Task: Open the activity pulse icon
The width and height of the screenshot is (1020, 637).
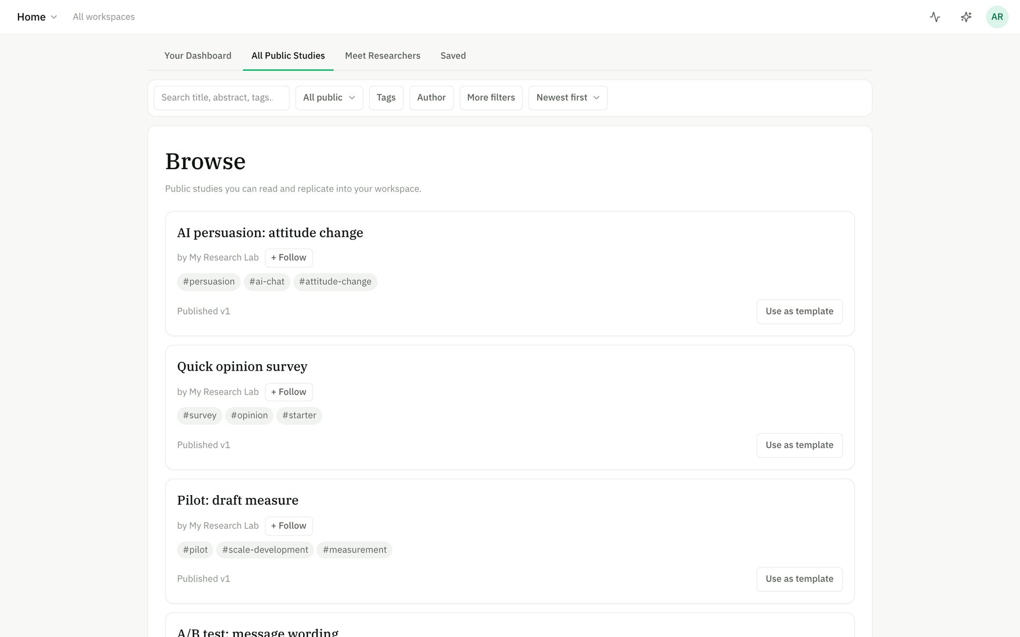Action: pyautogui.click(x=935, y=17)
